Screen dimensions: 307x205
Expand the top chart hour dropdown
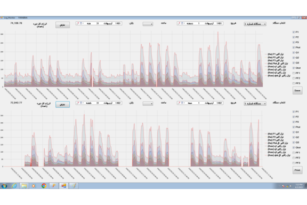(x=148, y=24)
